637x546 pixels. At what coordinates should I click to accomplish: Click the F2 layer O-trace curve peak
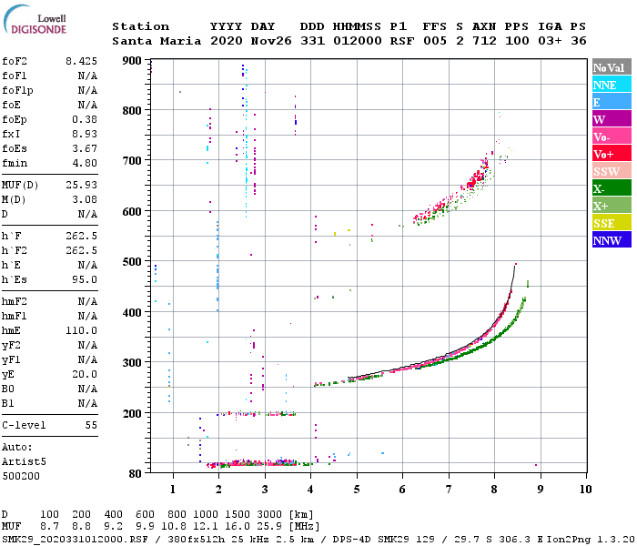[x=515, y=265]
